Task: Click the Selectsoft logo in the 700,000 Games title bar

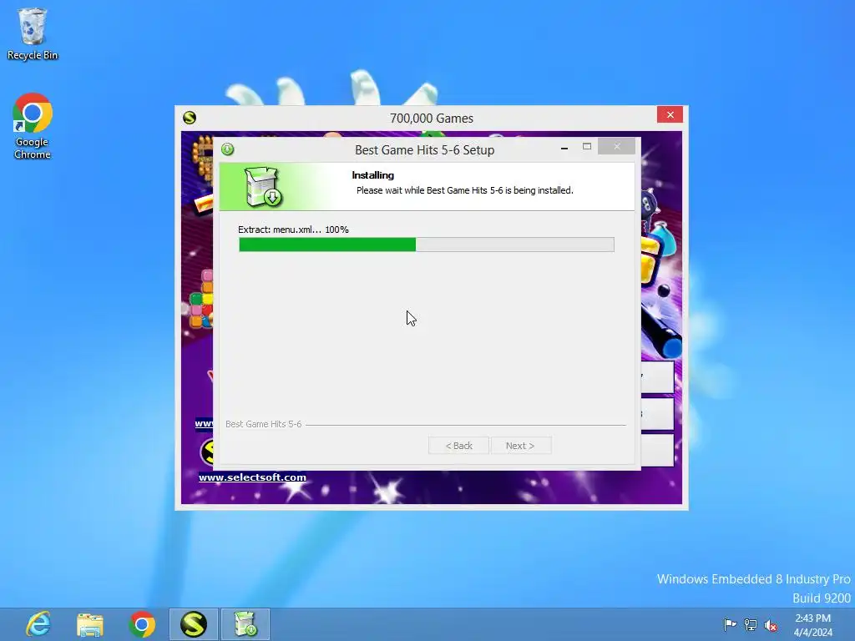Action: point(190,118)
